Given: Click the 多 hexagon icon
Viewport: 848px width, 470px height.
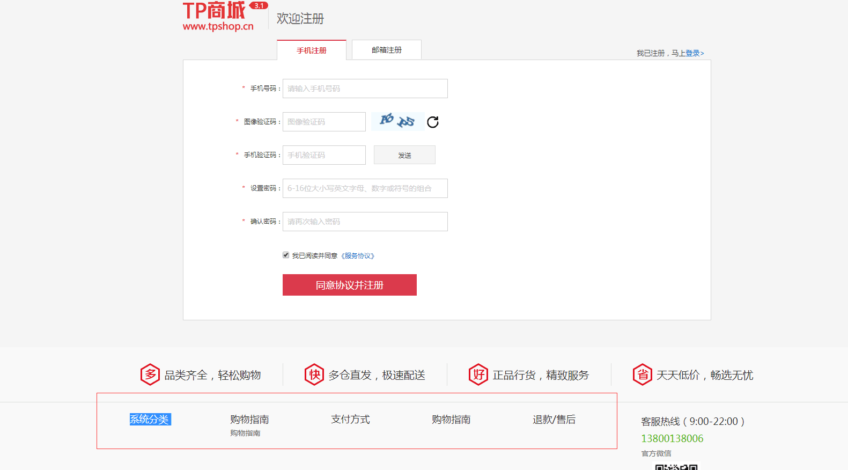Looking at the screenshot, I should pyautogui.click(x=150, y=374).
